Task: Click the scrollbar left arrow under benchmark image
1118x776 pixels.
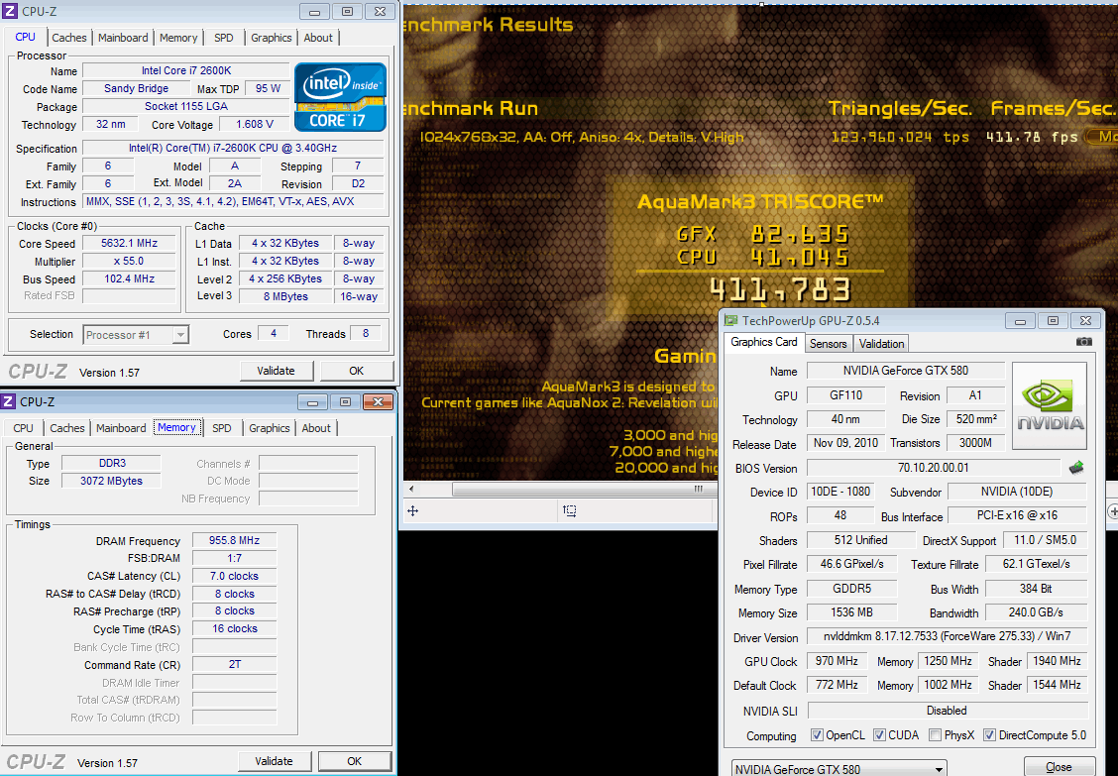Action: coord(411,490)
